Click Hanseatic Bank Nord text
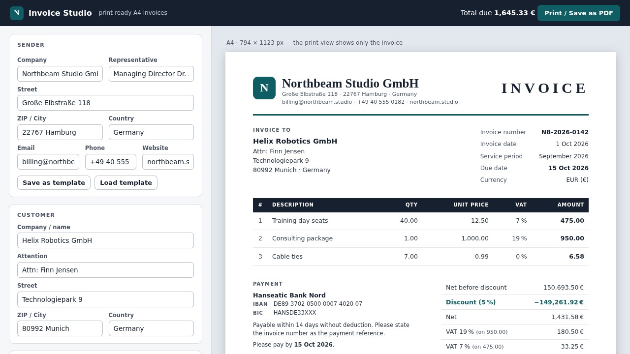 [289, 295]
